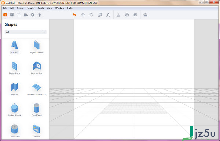Add a Booklet shape
This screenshot has height=141, width=220.
tap(15, 89)
